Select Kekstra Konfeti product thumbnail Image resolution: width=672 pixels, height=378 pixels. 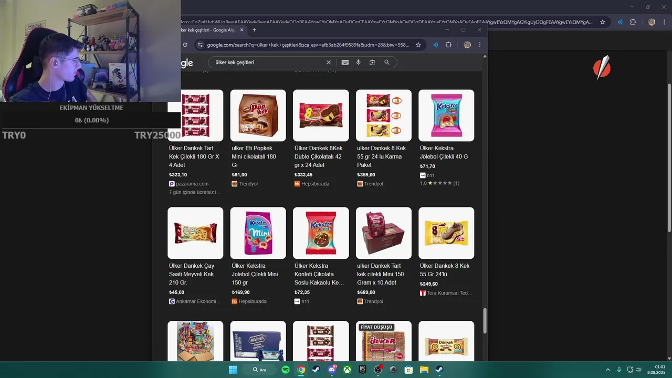(x=321, y=233)
